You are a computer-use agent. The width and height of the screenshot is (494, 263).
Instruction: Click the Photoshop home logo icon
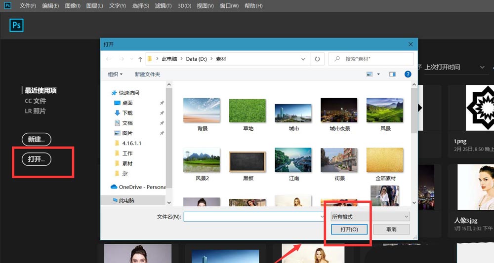click(x=16, y=25)
